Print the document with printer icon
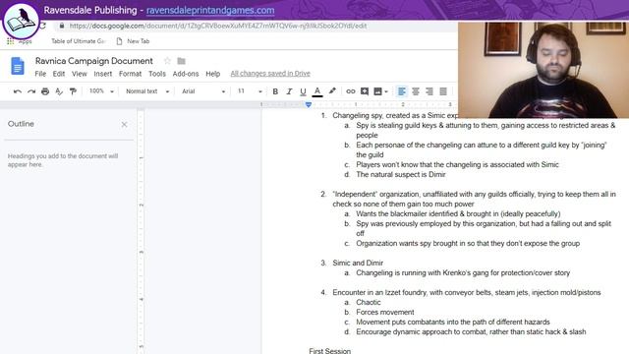Screen dimensions: 629x354 pos(45,91)
